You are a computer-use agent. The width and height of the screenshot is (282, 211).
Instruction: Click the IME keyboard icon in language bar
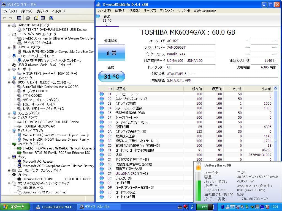click(180, 207)
